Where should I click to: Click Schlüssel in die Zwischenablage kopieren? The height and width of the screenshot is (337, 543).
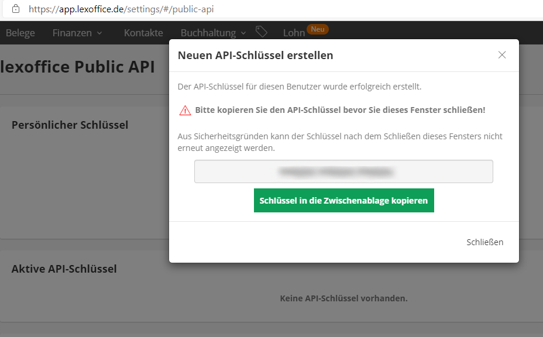click(x=343, y=200)
